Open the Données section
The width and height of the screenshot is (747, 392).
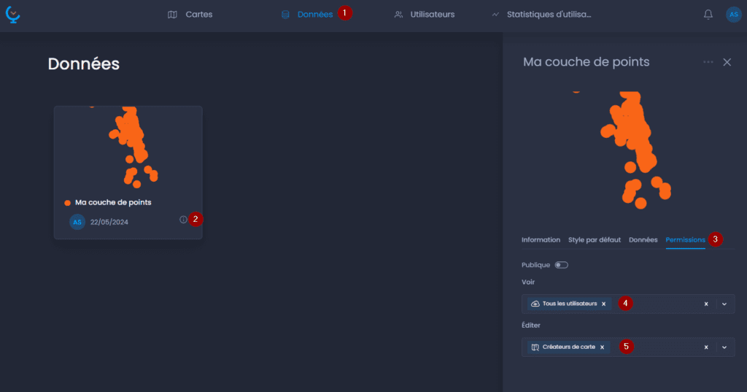click(307, 15)
